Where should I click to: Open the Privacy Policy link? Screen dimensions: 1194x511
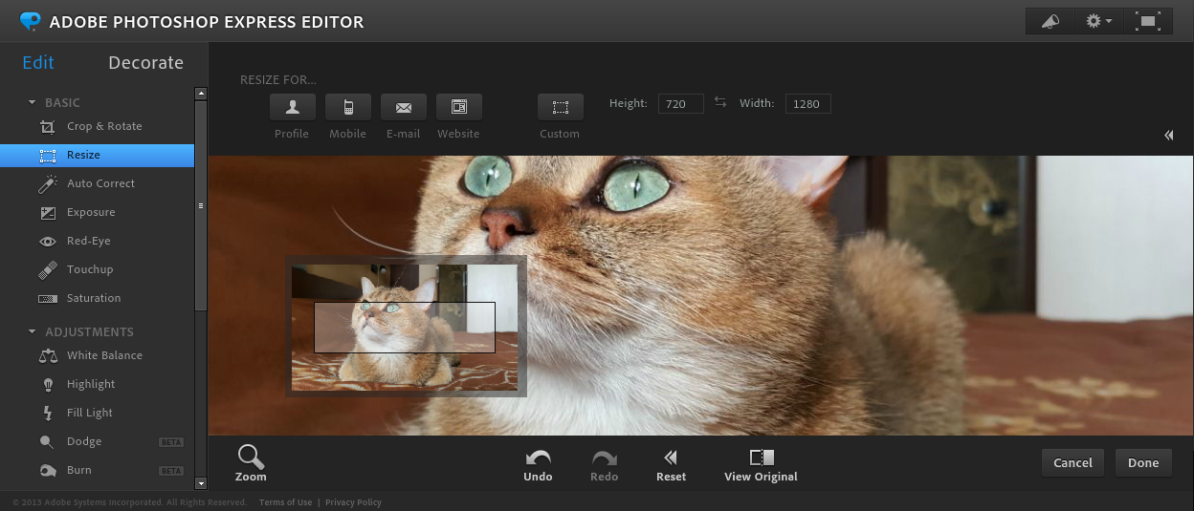pos(353,502)
